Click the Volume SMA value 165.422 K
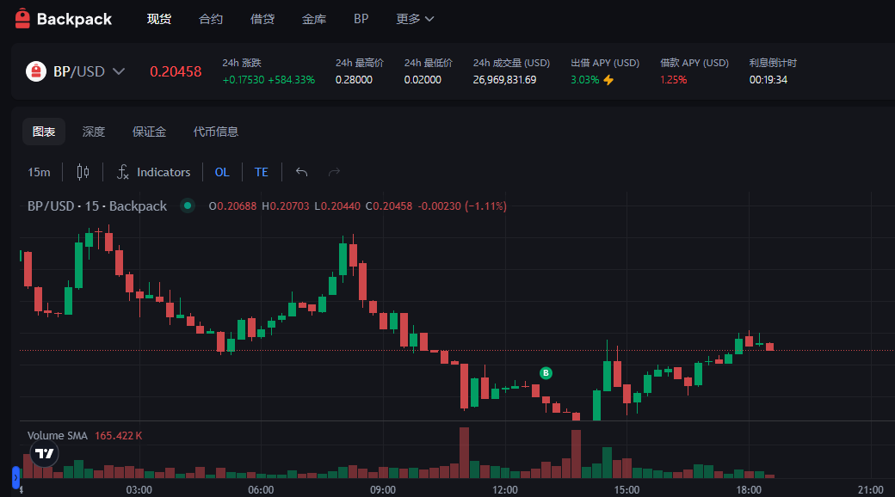895x497 pixels. tap(118, 435)
